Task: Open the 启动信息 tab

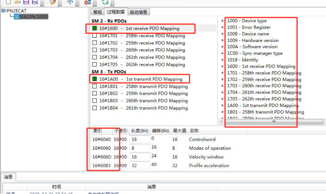Action: pyautogui.click(x=140, y=12)
